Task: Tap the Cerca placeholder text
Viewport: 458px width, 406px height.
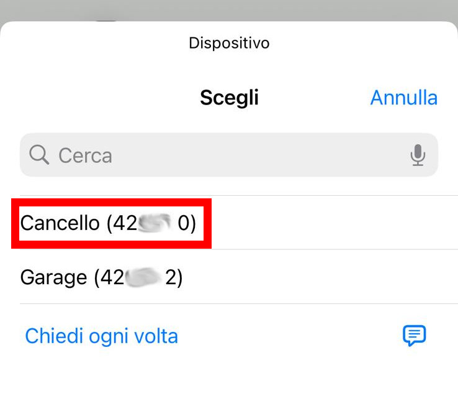Action: pos(85,155)
